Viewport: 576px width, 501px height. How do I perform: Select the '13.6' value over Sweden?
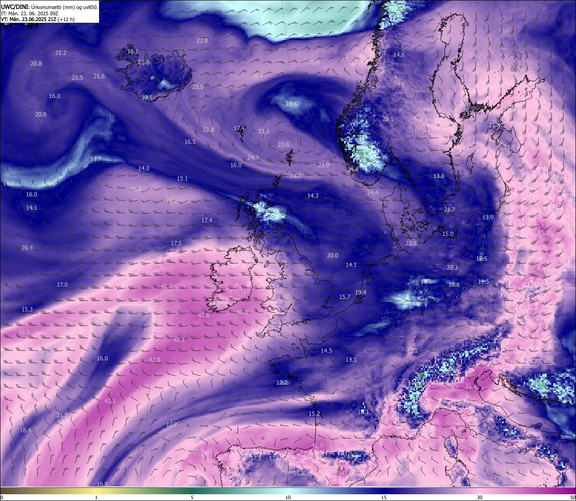tap(439, 176)
